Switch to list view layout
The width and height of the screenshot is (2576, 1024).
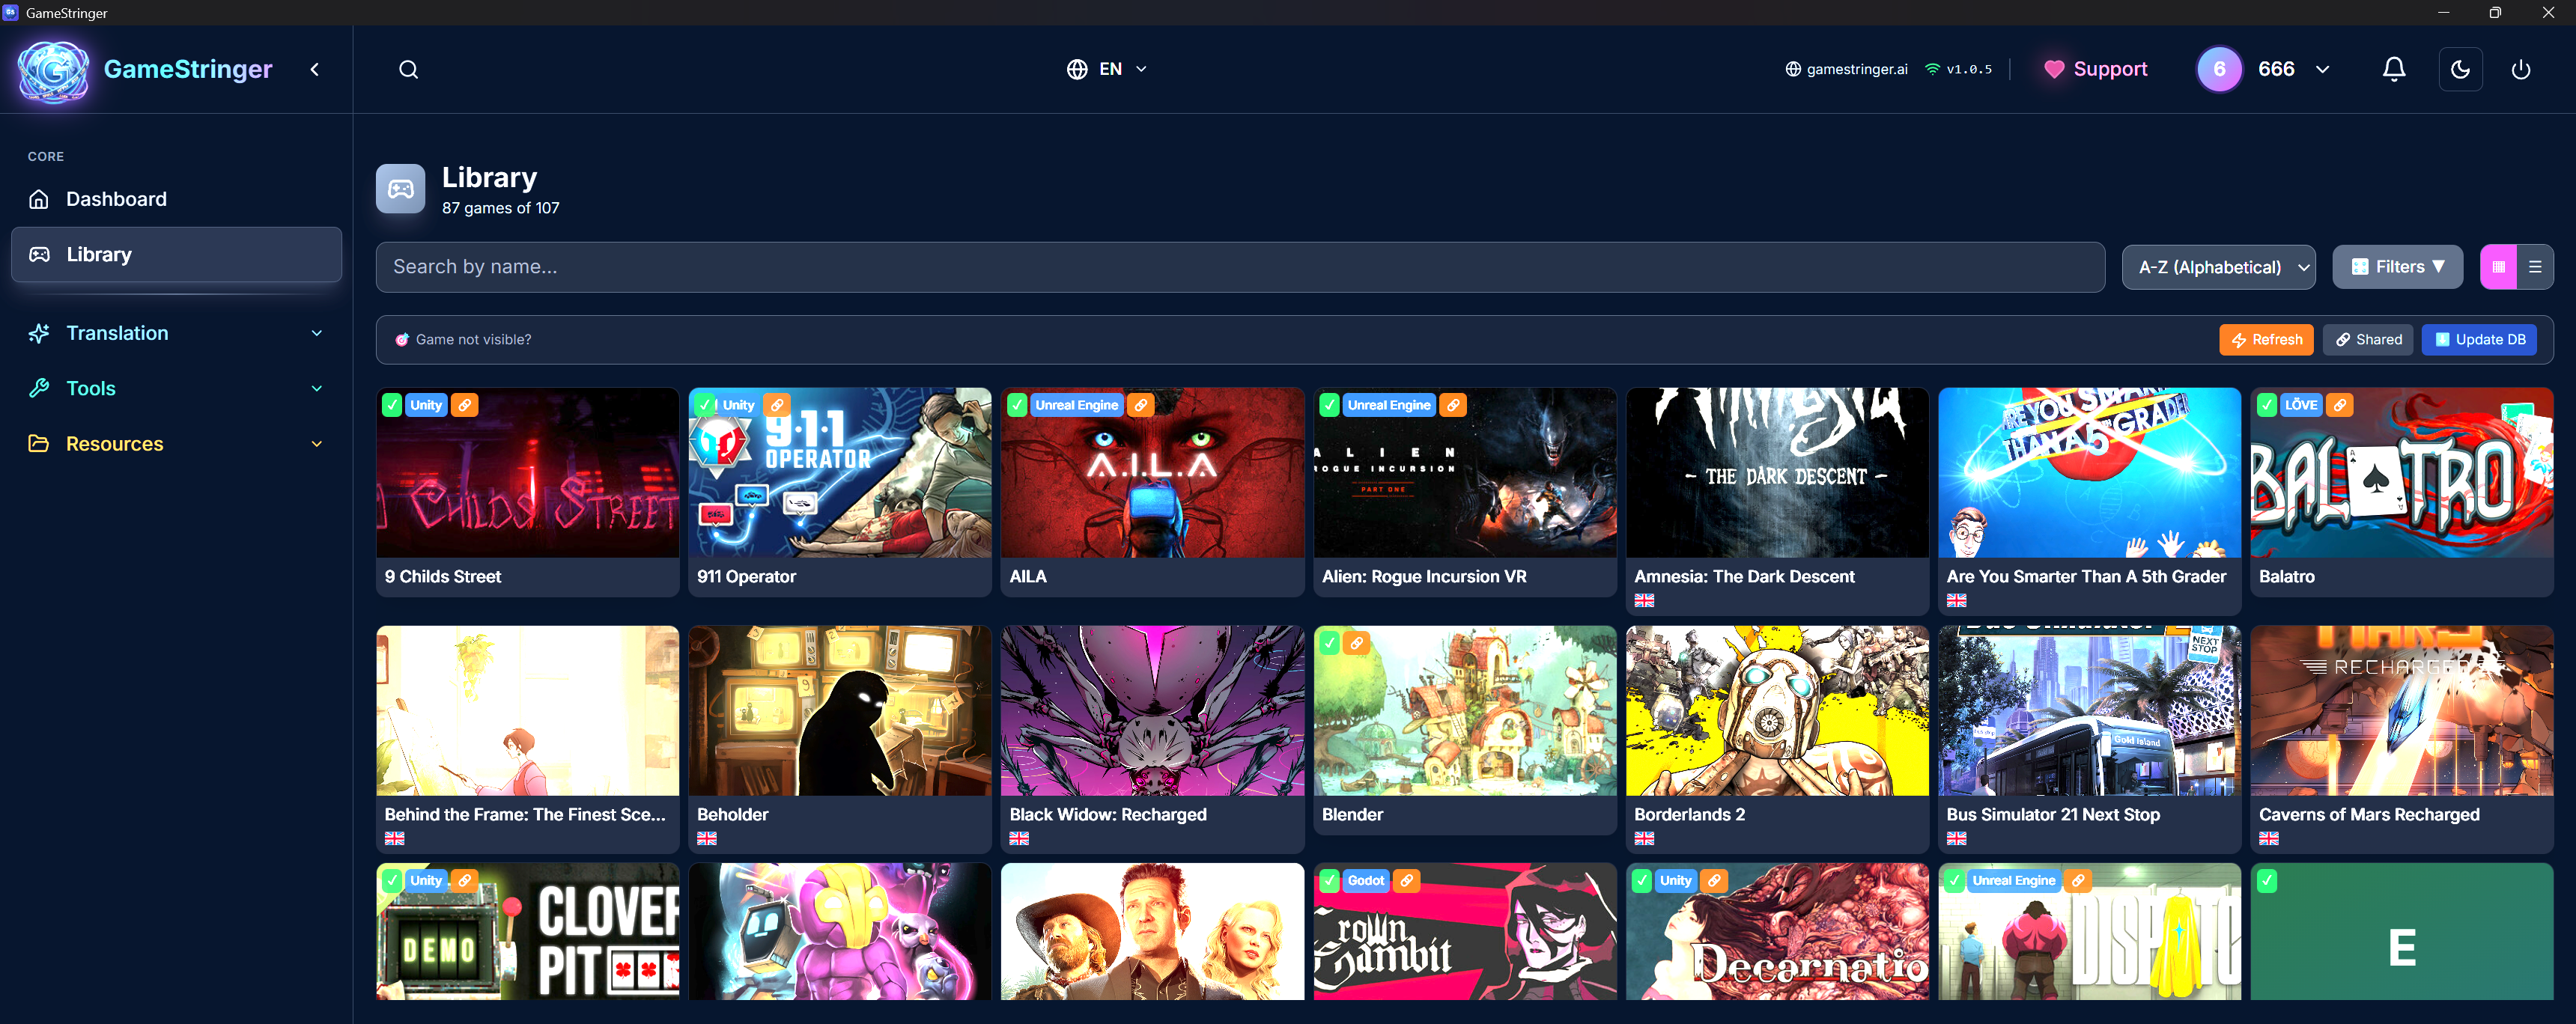2534,267
